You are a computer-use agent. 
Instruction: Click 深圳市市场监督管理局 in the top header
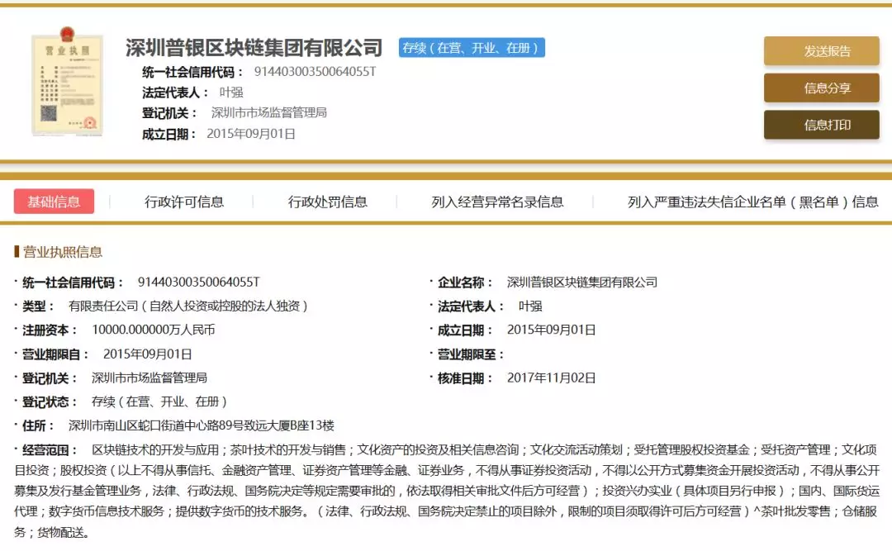pos(269,113)
